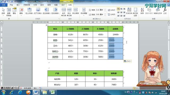Click cell with value 6320
The width and height of the screenshot is (170, 95).
(70, 35)
